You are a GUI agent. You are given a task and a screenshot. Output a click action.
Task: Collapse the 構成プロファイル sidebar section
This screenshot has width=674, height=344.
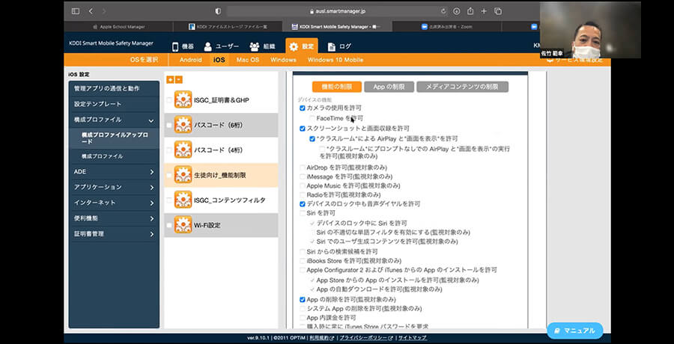[x=151, y=120]
